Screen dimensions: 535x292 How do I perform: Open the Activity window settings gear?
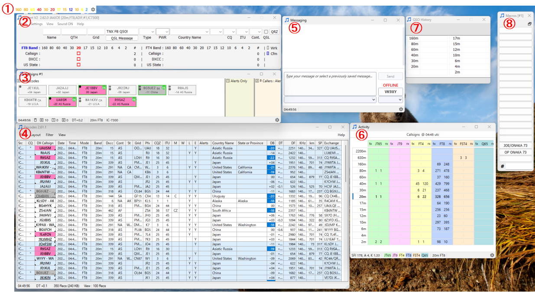point(492,255)
